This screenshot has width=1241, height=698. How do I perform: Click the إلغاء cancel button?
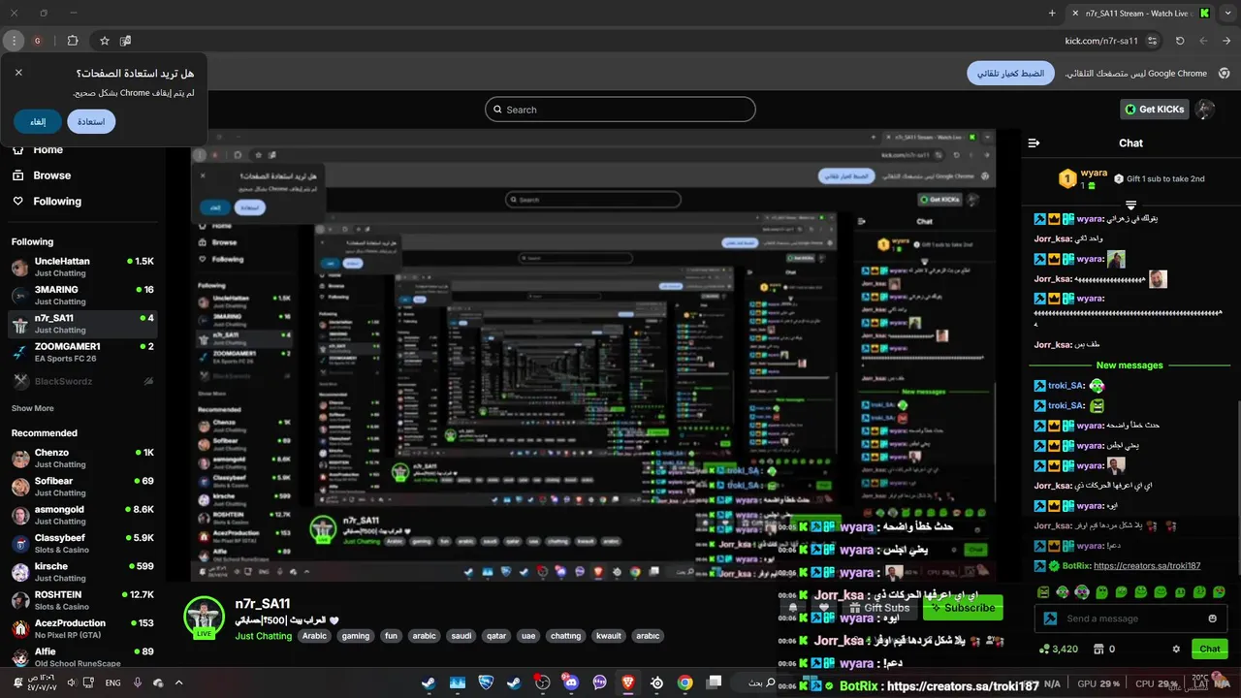pos(38,121)
